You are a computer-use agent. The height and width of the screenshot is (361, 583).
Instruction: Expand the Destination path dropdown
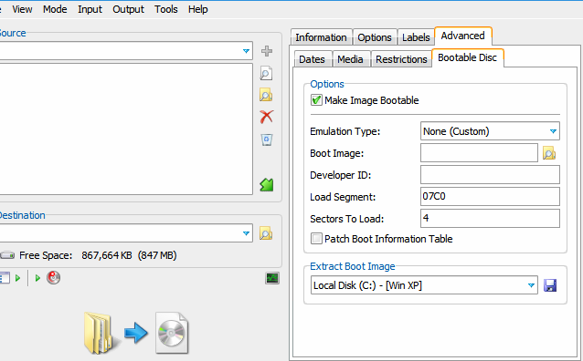[x=246, y=233]
